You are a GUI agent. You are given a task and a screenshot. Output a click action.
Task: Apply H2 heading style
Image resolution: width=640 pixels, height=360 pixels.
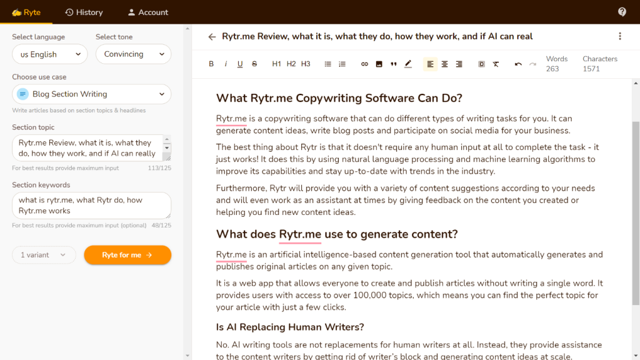[291, 64]
